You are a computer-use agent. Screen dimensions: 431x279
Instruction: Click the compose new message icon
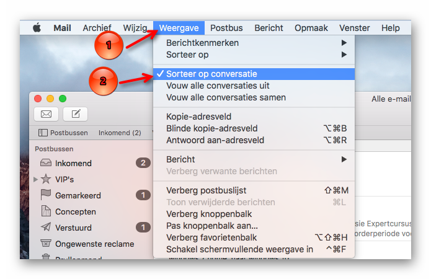click(75, 114)
